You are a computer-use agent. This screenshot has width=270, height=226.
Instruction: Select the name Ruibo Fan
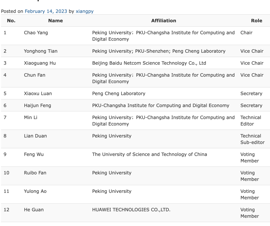click(x=35, y=173)
